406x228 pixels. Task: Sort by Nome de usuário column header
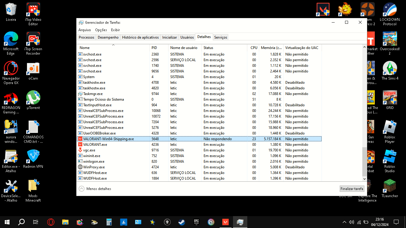pyautogui.click(x=185, y=47)
